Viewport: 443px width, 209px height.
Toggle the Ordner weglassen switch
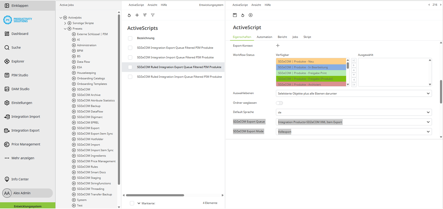(x=279, y=103)
